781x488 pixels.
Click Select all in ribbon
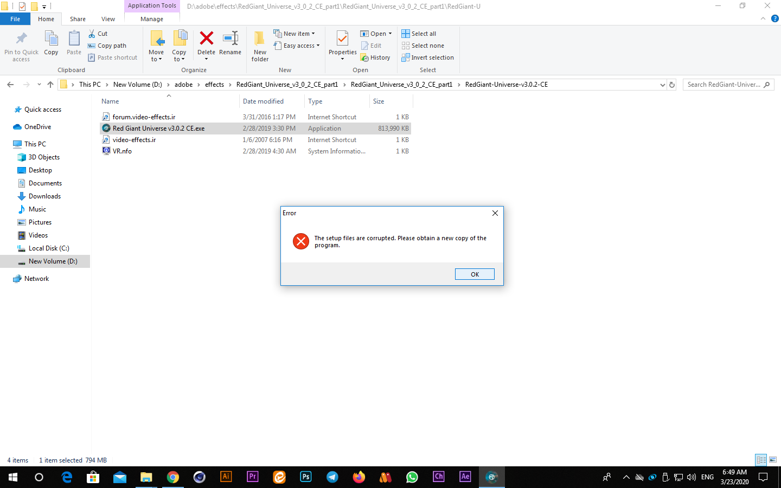419,34
